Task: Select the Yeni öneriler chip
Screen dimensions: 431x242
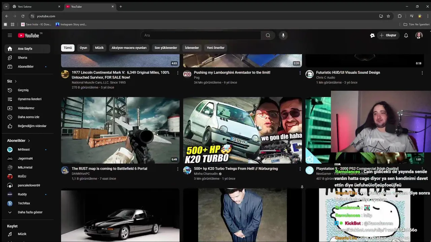Action: 215,48
